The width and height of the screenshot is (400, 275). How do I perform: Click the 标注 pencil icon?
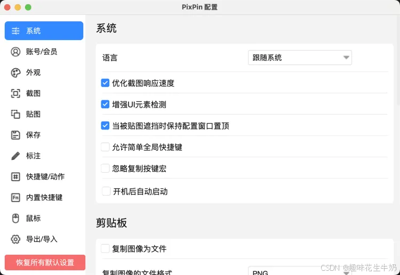coord(15,156)
